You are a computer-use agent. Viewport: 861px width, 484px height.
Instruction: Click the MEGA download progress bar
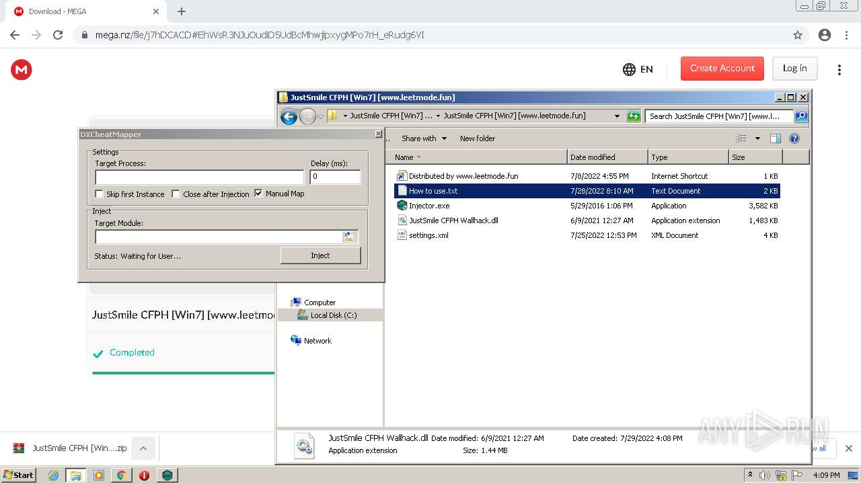183,372
